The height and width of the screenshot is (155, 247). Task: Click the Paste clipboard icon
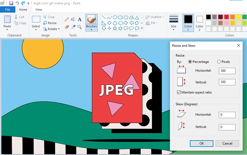[x=7, y=19]
